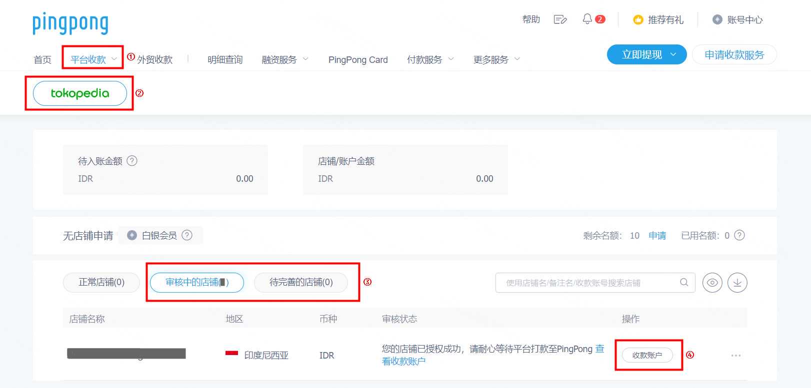Open the 推荐有礼 link
Screen dimensions: 811x388
coord(665,19)
